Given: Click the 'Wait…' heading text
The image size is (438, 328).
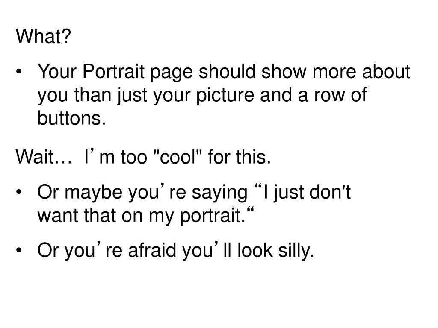Looking at the screenshot, I should [x=44, y=156].
